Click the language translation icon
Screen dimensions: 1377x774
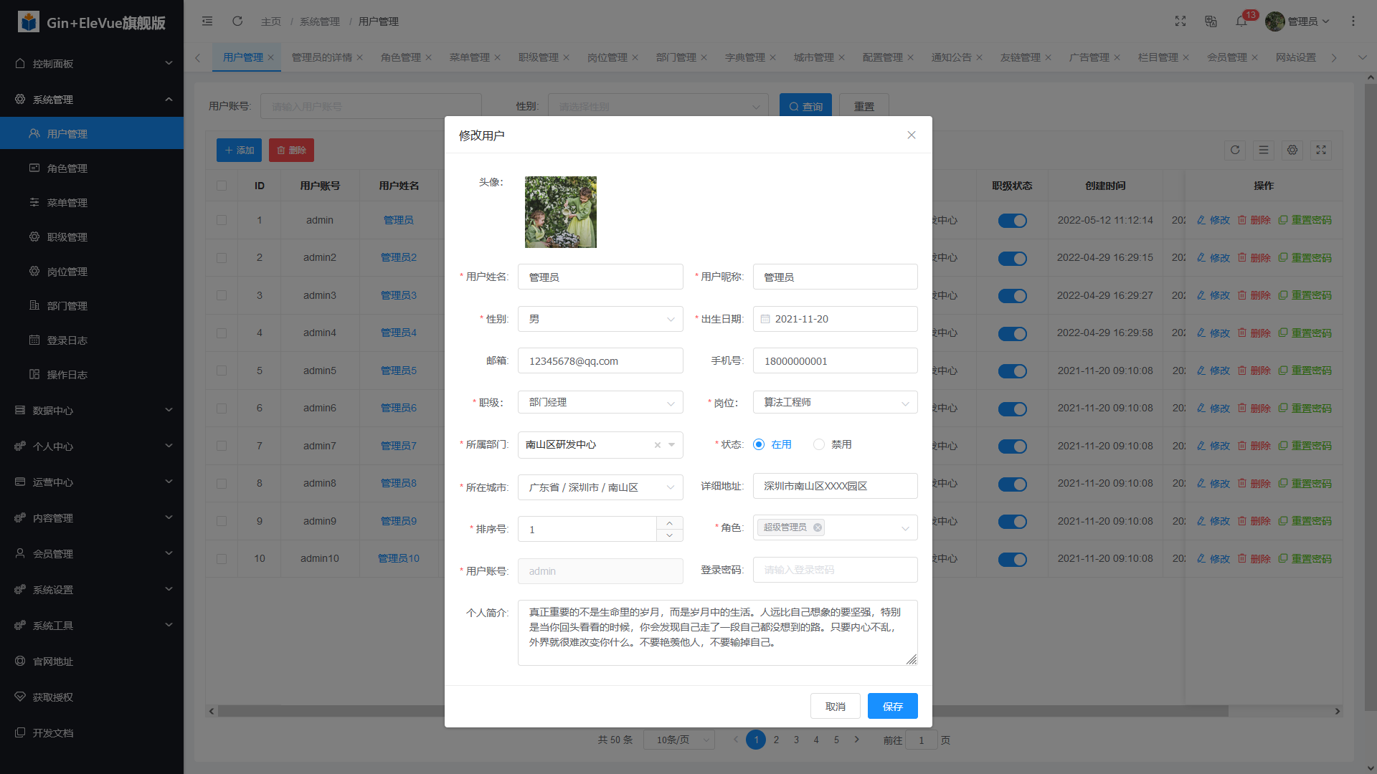pos(1211,21)
